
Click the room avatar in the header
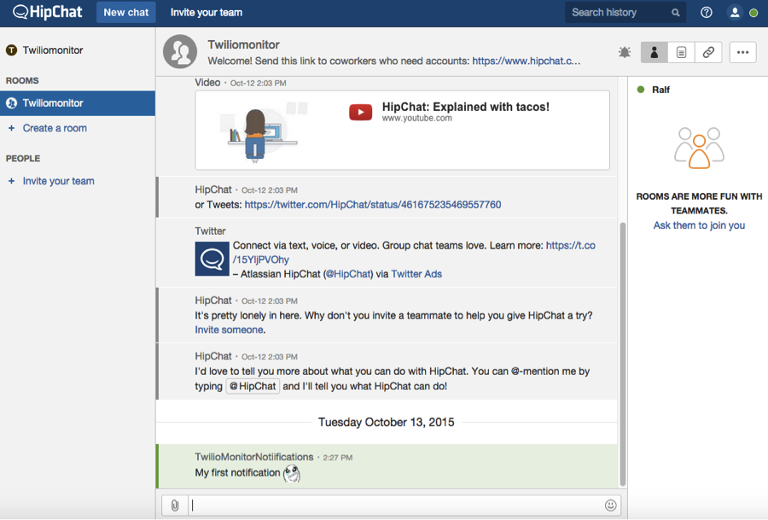[x=180, y=51]
